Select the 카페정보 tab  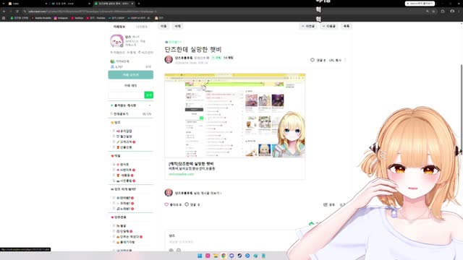coord(119,27)
